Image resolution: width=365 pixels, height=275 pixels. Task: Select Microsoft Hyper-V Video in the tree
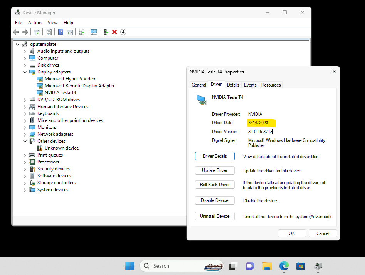tap(70, 79)
